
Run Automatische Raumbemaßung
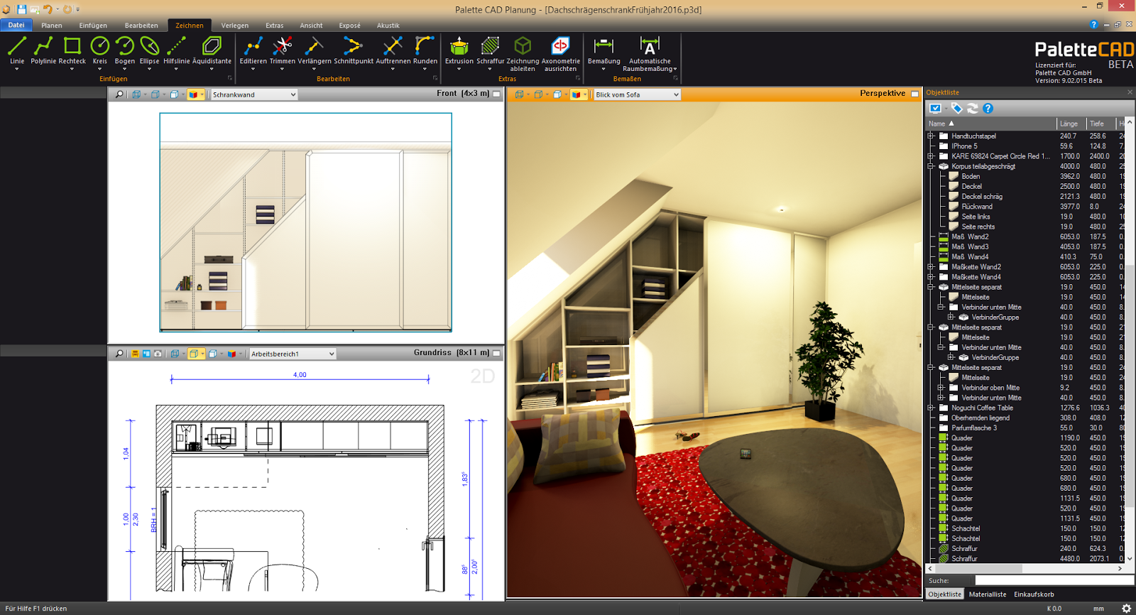coord(650,53)
